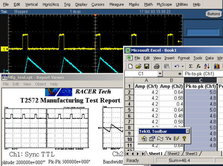Screen dimensions: 223x166
Task: Save the workbook with the floppy disk icon
Action: pyautogui.click(x=146, y=66)
